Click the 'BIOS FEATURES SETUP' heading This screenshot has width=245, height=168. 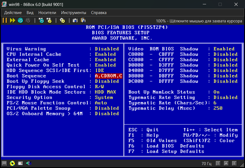coord(120,33)
